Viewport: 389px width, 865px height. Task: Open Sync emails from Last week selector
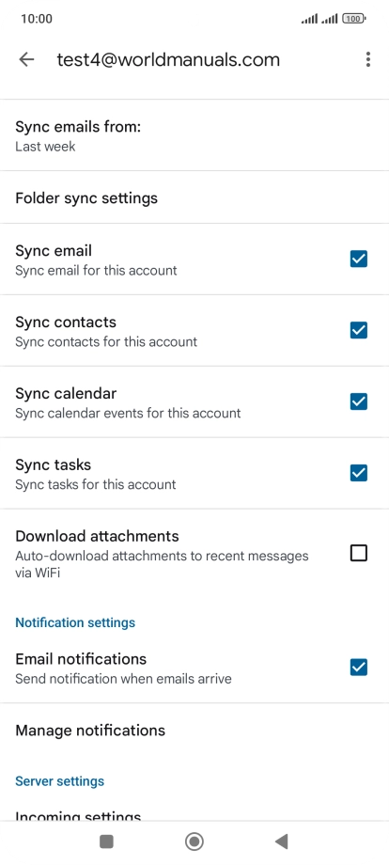(194, 135)
